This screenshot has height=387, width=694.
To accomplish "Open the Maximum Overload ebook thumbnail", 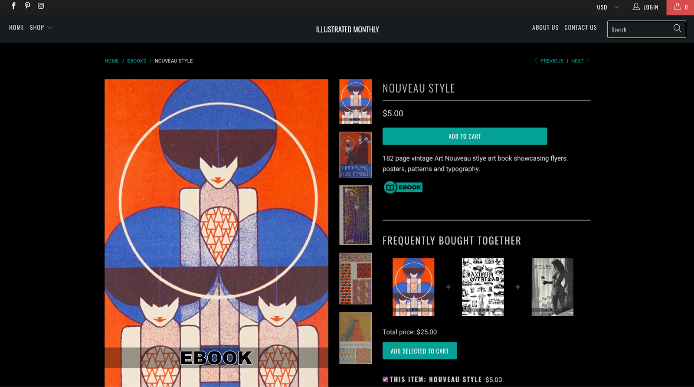I will click(483, 287).
